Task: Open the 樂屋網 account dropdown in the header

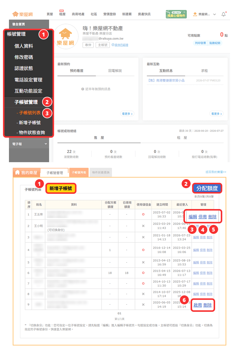Action: [204, 14]
